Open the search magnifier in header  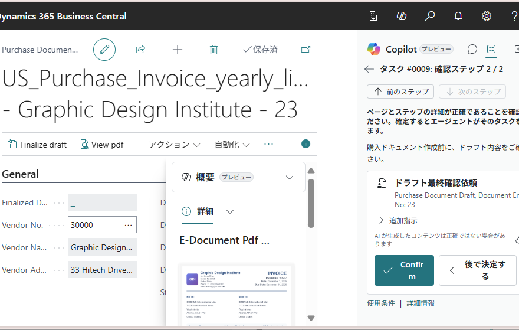(x=429, y=16)
